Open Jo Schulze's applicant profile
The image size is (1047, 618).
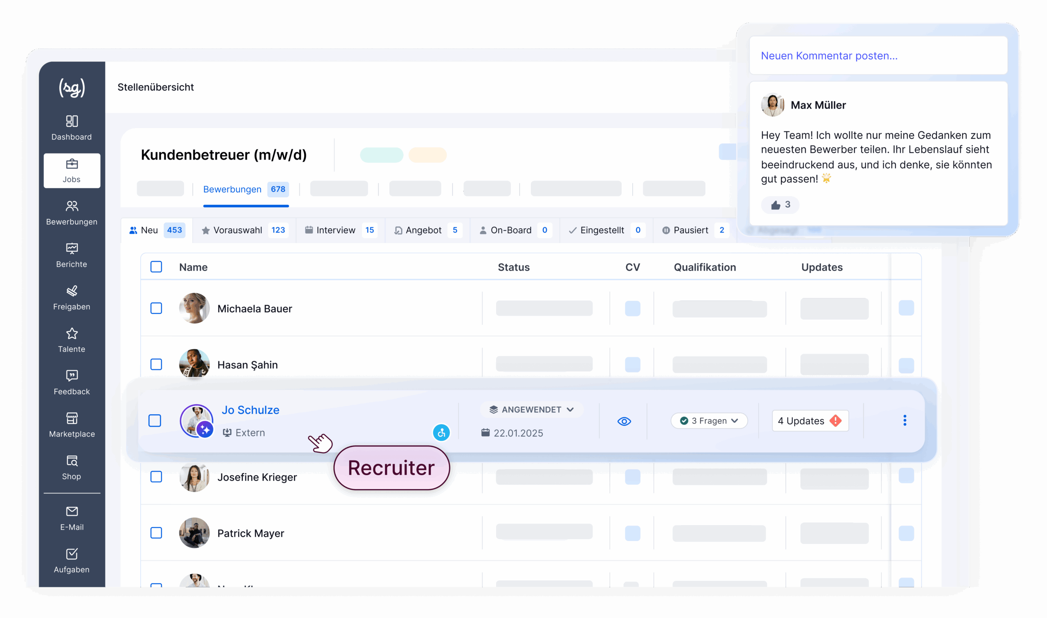point(251,410)
